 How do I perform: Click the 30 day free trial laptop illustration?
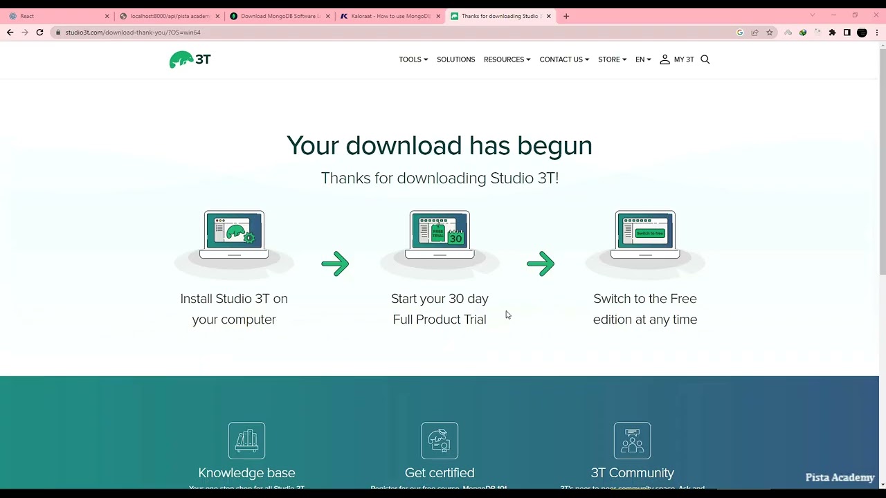click(440, 235)
